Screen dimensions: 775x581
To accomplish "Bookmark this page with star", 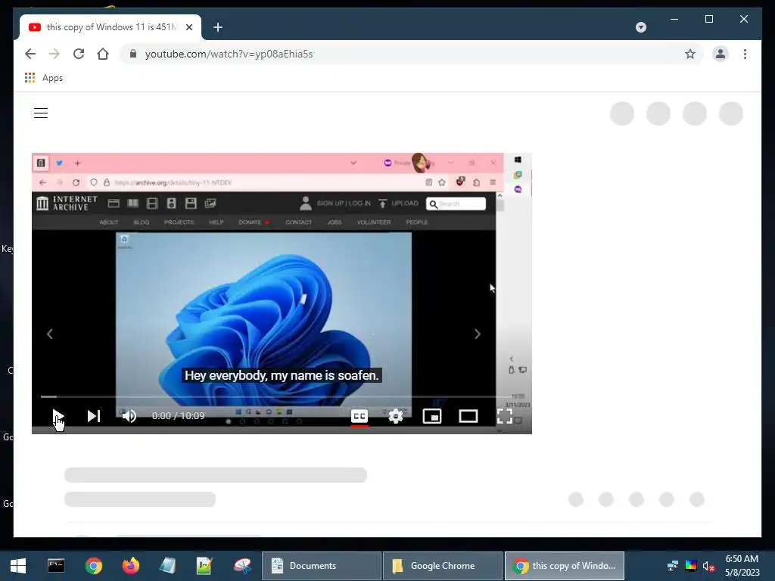I will pyautogui.click(x=690, y=54).
